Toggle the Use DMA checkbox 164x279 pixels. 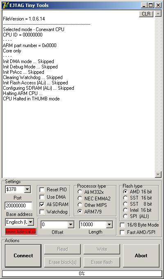point(42,197)
